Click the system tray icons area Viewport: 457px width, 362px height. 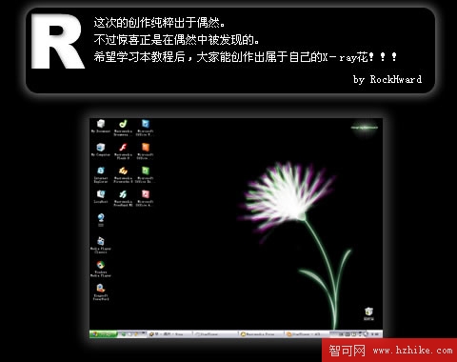(x=353, y=334)
